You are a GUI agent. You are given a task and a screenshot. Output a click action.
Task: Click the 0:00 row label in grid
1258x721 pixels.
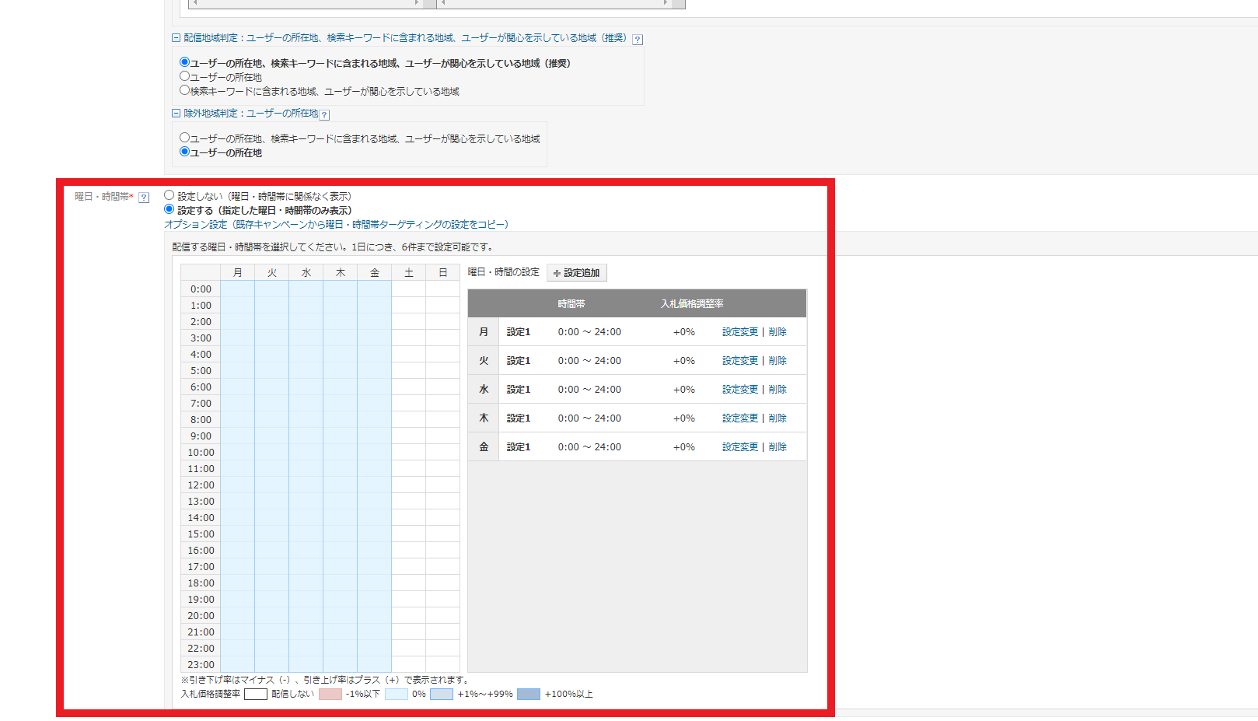(x=201, y=289)
